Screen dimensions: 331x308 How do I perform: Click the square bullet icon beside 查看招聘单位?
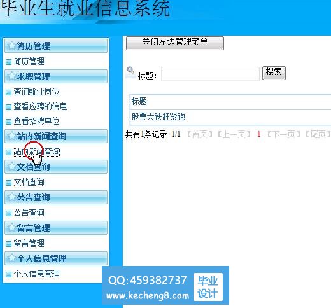coord(8,122)
